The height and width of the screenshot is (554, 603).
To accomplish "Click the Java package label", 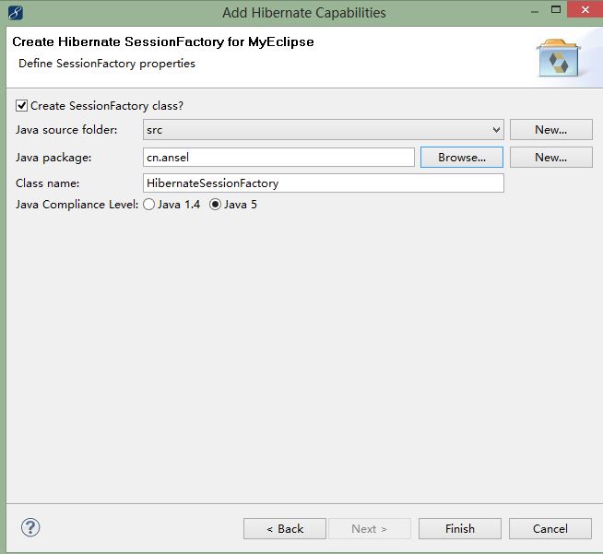I will 53,158.
